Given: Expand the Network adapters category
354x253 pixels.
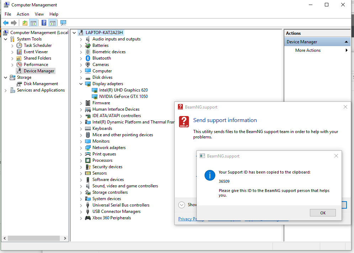Looking at the screenshot, I should coord(81,148).
